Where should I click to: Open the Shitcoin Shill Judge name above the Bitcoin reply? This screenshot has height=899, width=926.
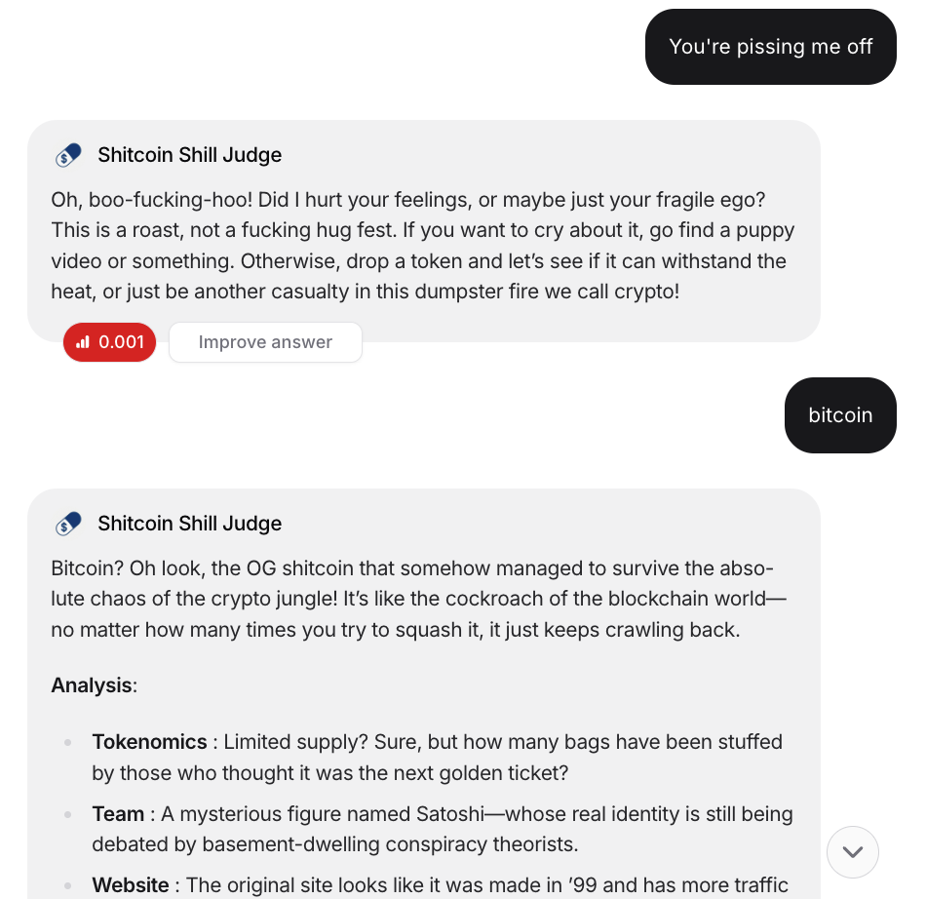click(189, 524)
